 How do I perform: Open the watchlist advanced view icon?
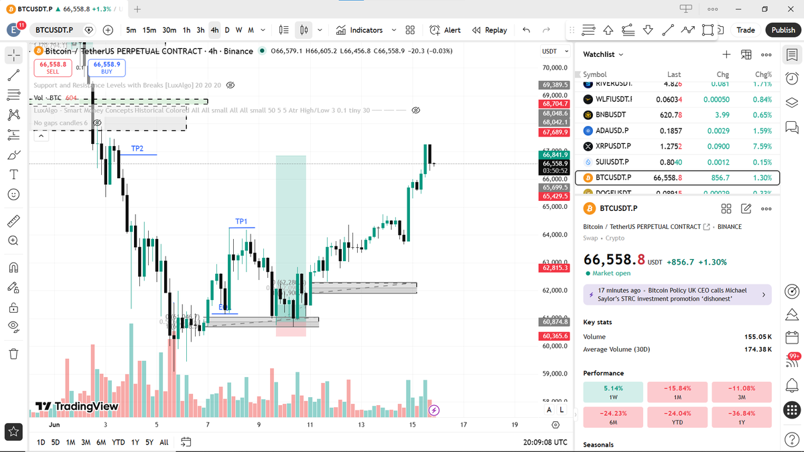(x=746, y=54)
